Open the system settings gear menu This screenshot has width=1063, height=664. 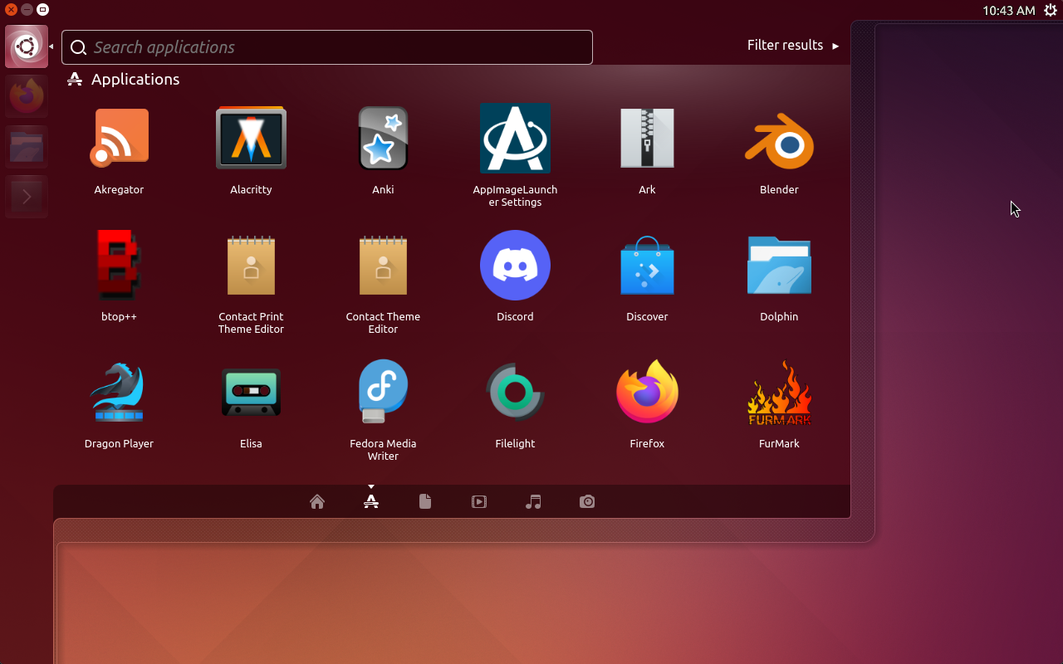[1050, 10]
